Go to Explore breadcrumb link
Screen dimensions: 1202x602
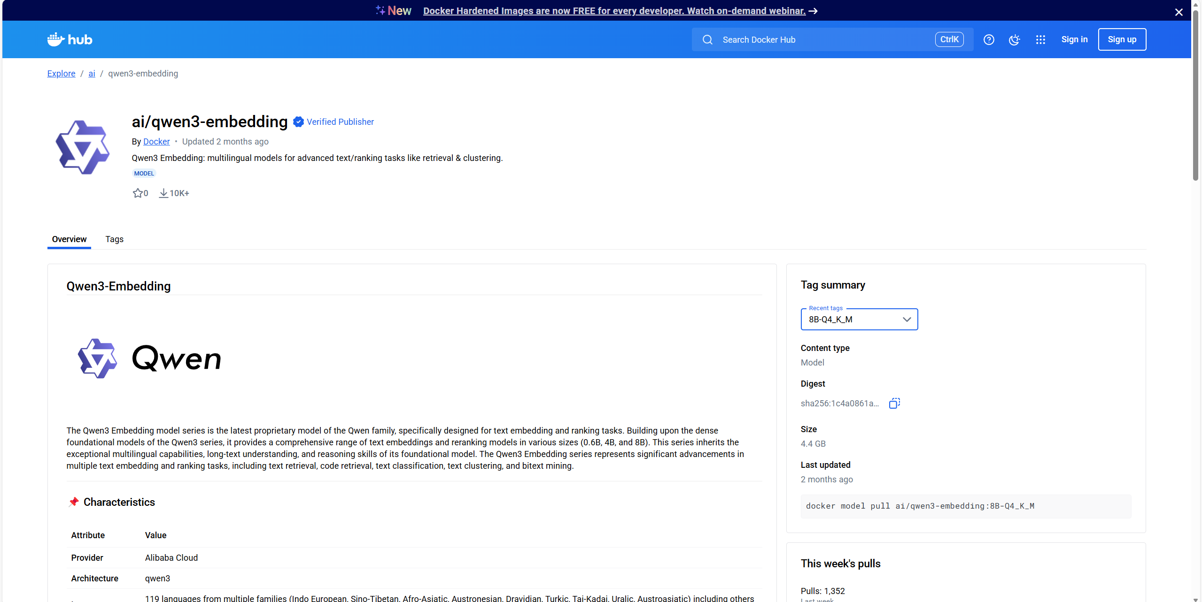coord(61,73)
